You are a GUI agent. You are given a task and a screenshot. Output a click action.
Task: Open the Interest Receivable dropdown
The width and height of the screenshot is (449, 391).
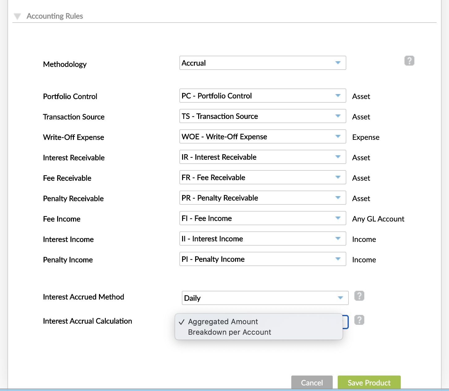[x=338, y=157]
